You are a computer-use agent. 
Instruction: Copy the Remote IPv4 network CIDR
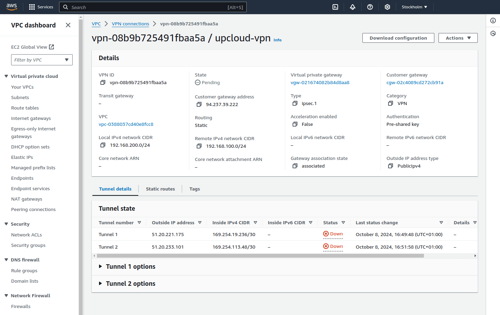coord(199,146)
